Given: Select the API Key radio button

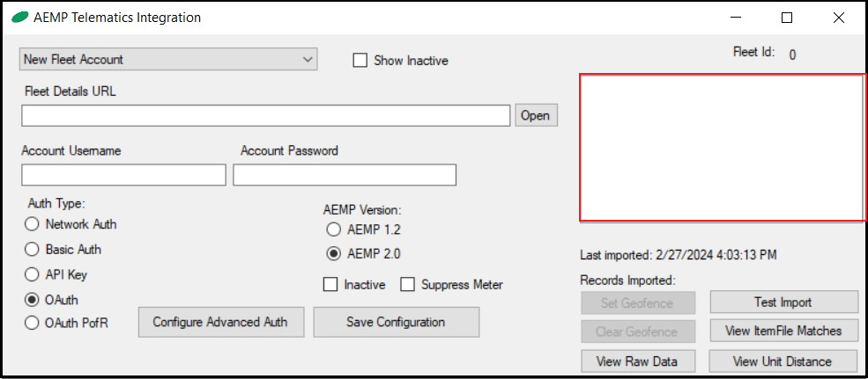Looking at the screenshot, I should coord(33,274).
